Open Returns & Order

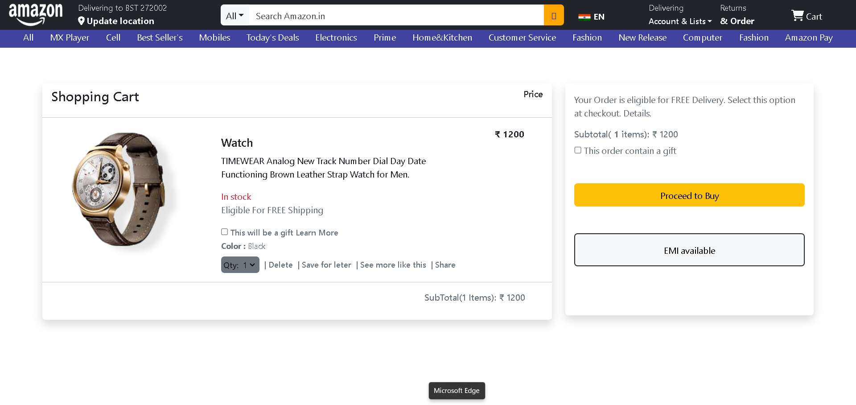tap(737, 15)
